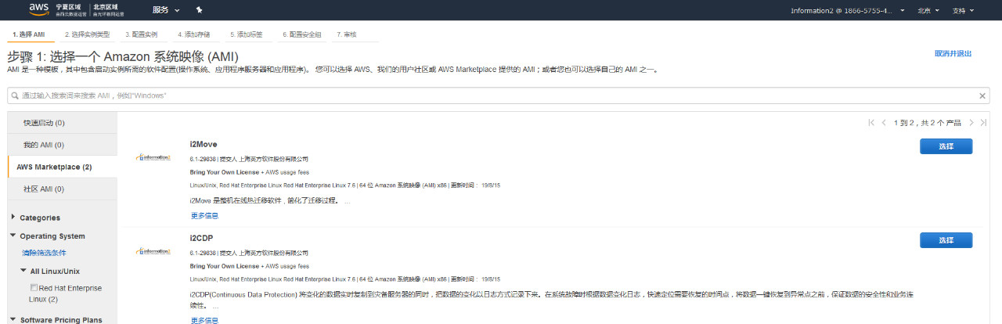
Task: Click the 取消并退出 link
Action: pos(953,54)
